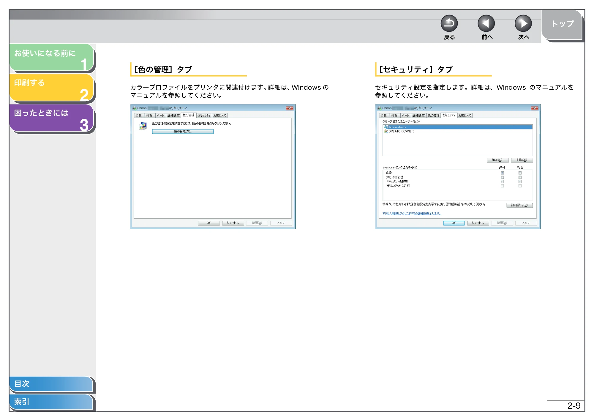Click the 色の管理(M)... button
This screenshot has height=420, width=594.
pyautogui.click(x=183, y=131)
